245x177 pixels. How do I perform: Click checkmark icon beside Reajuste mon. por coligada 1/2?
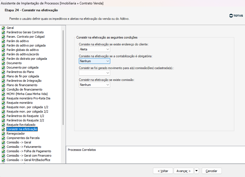(x=3, y=107)
